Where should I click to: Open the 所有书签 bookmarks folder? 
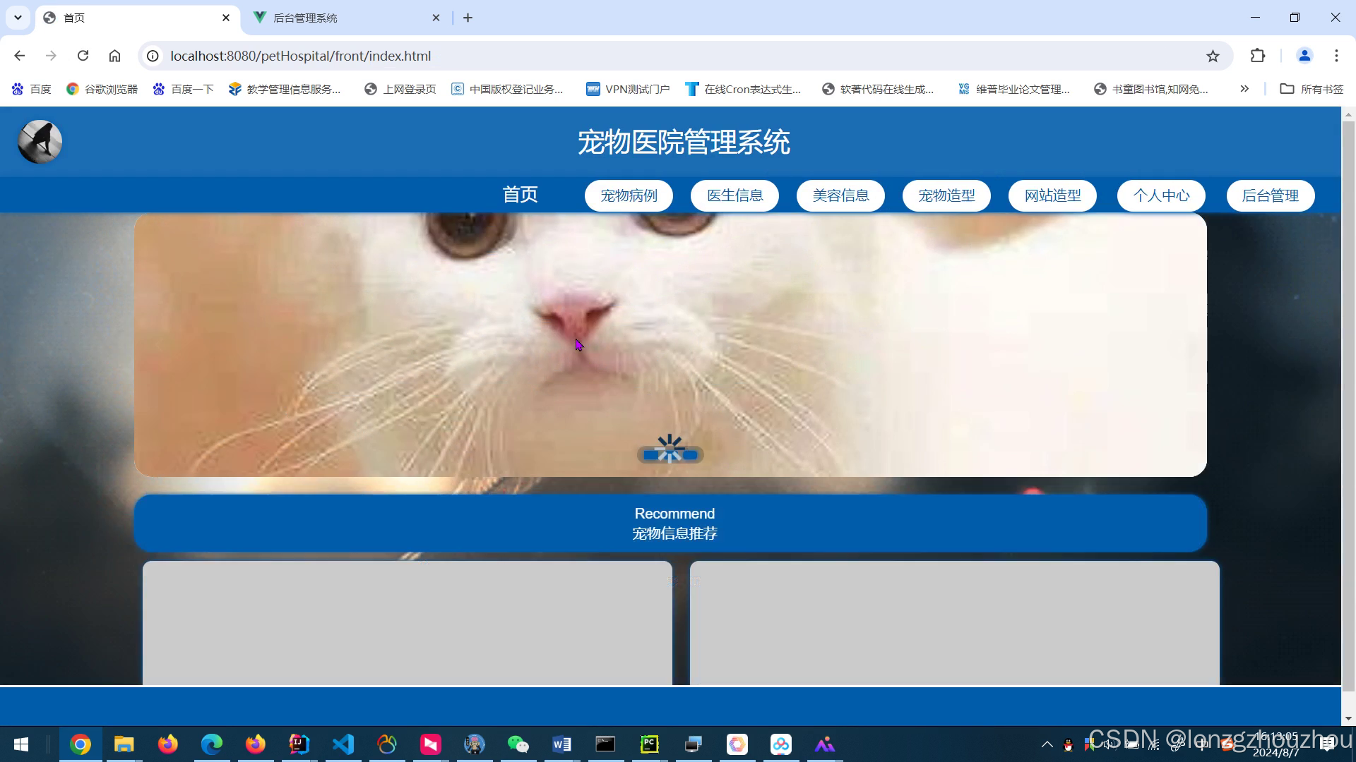coord(1312,89)
